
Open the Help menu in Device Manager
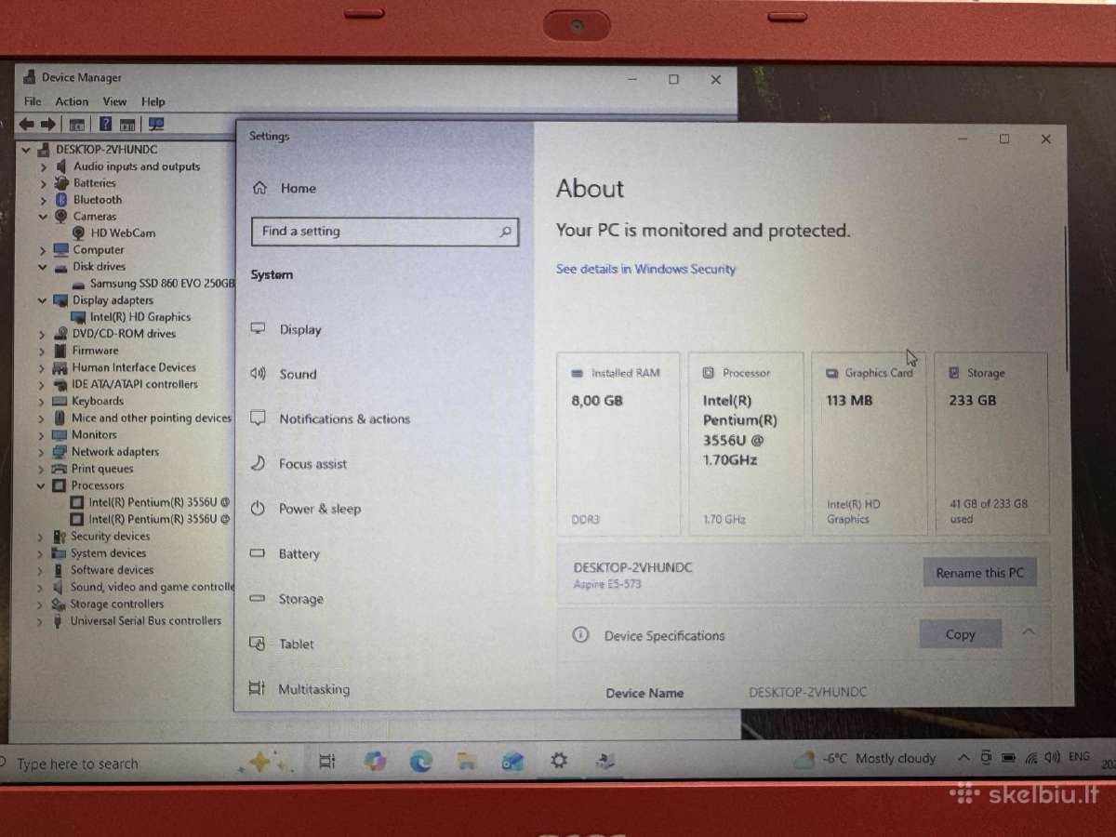(153, 102)
